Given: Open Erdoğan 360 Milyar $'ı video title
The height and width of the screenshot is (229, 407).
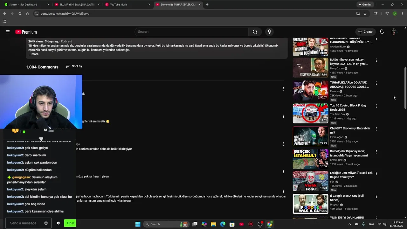Looking at the screenshot, I should pyautogui.click(x=351, y=175).
